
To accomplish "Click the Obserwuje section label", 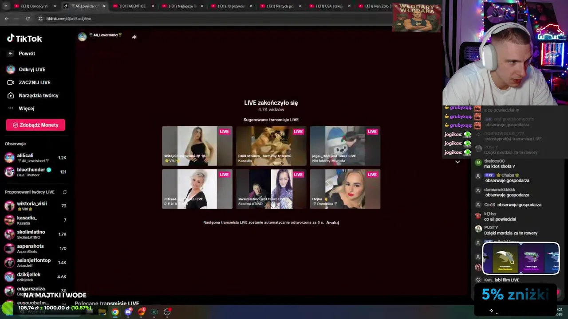I will [x=15, y=144].
